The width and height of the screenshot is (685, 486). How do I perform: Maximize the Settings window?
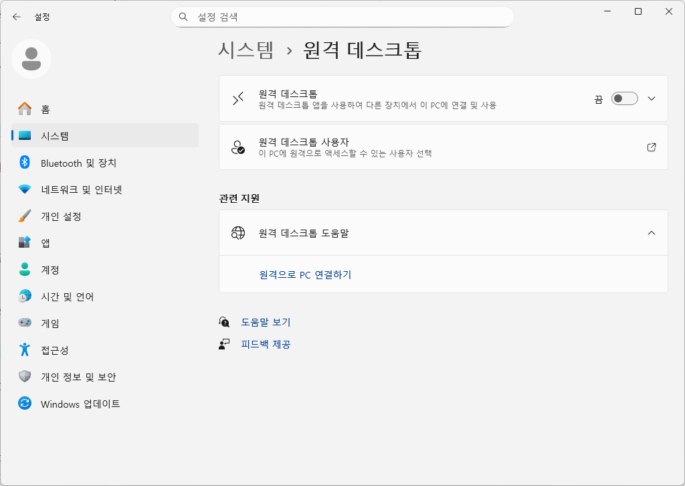(x=638, y=11)
